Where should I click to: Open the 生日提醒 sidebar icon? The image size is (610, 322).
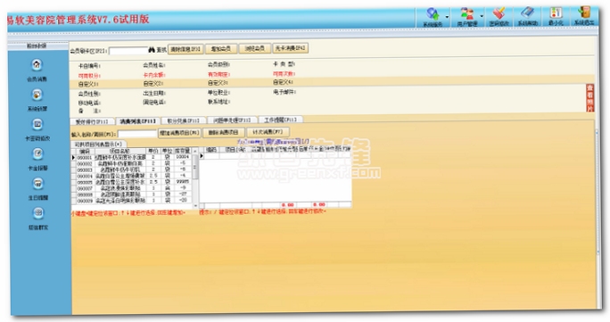37,183
